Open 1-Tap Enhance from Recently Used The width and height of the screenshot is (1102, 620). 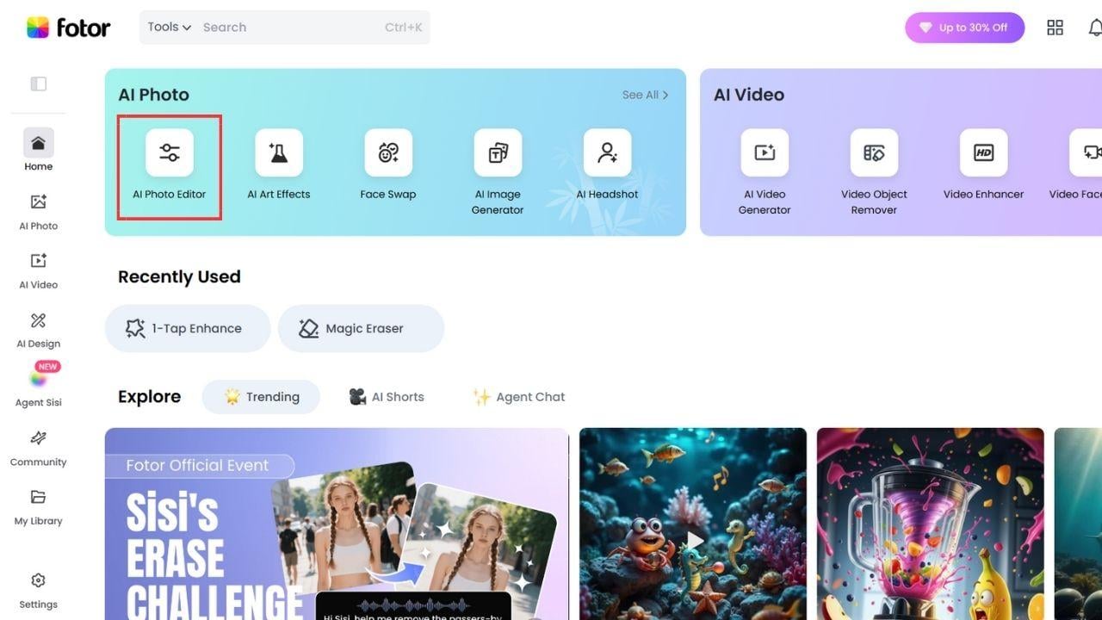pyautogui.click(x=188, y=328)
